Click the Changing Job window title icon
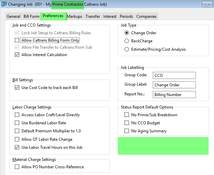The image size is (214, 175). pyautogui.click(x=4, y=4)
